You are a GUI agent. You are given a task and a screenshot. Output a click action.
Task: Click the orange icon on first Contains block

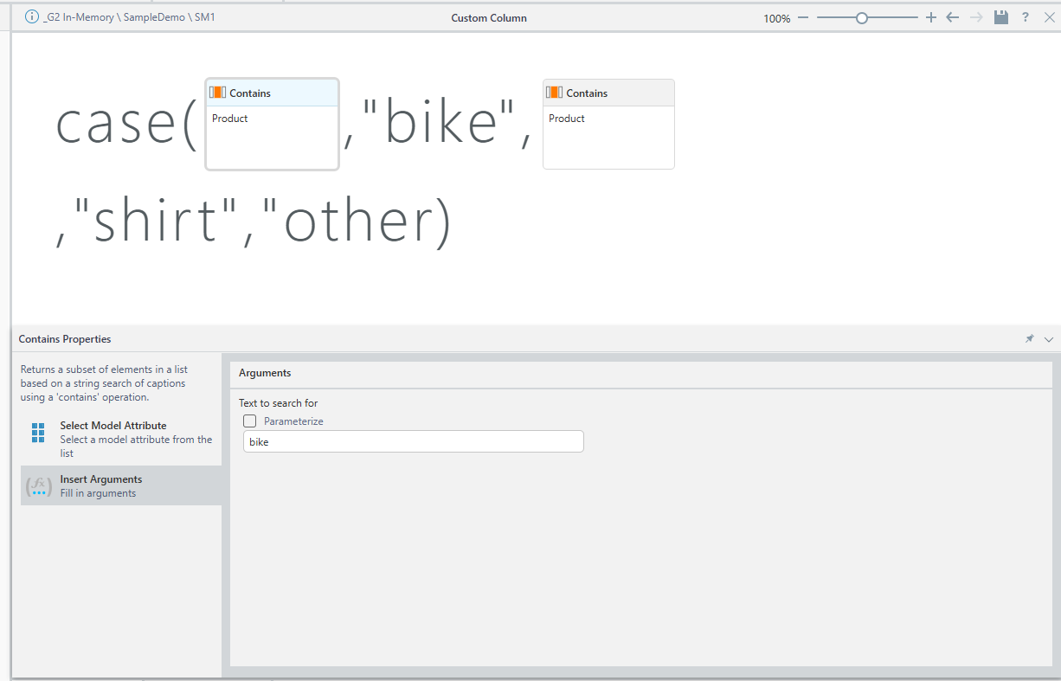pyautogui.click(x=218, y=93)
